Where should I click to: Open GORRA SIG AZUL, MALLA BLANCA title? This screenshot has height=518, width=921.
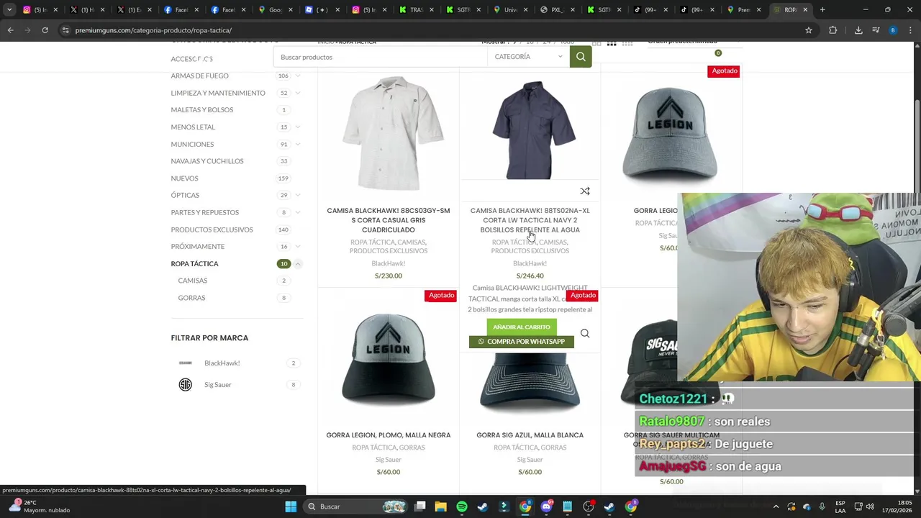pos(530,435)
